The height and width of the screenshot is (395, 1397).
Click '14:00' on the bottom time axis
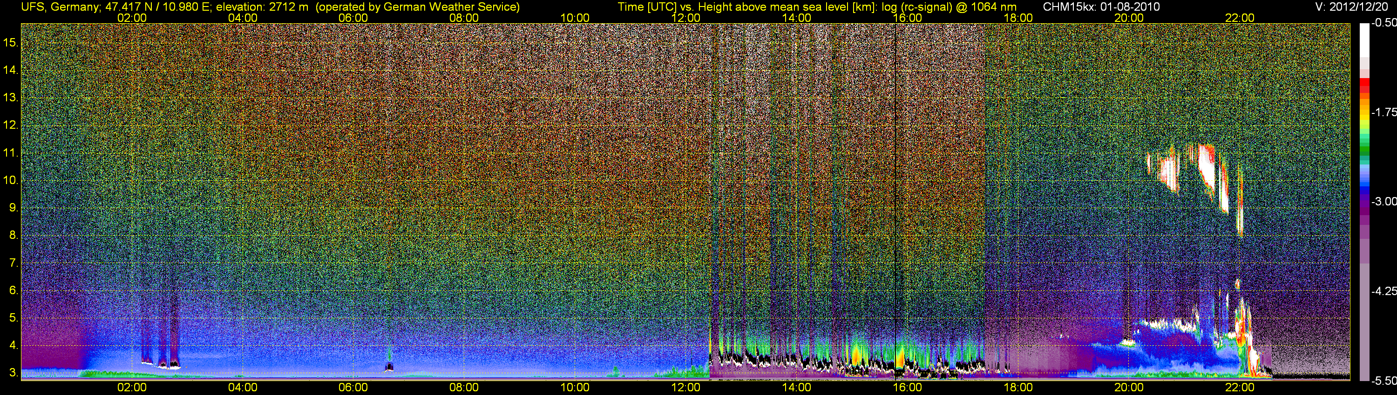(797, 388)
